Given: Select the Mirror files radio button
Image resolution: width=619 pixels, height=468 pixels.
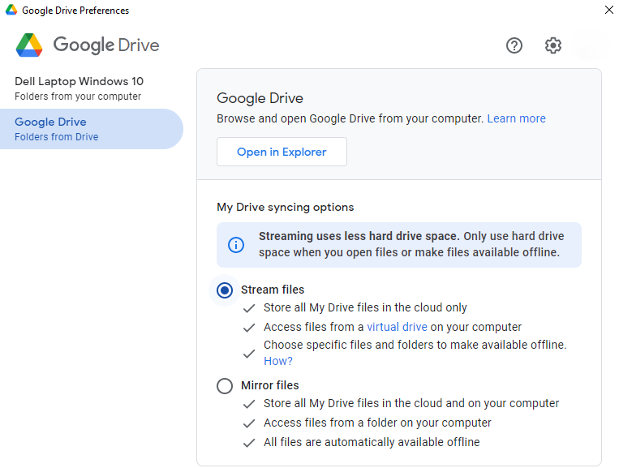Looking at the screenshot, I should click(x=225, y=386).
